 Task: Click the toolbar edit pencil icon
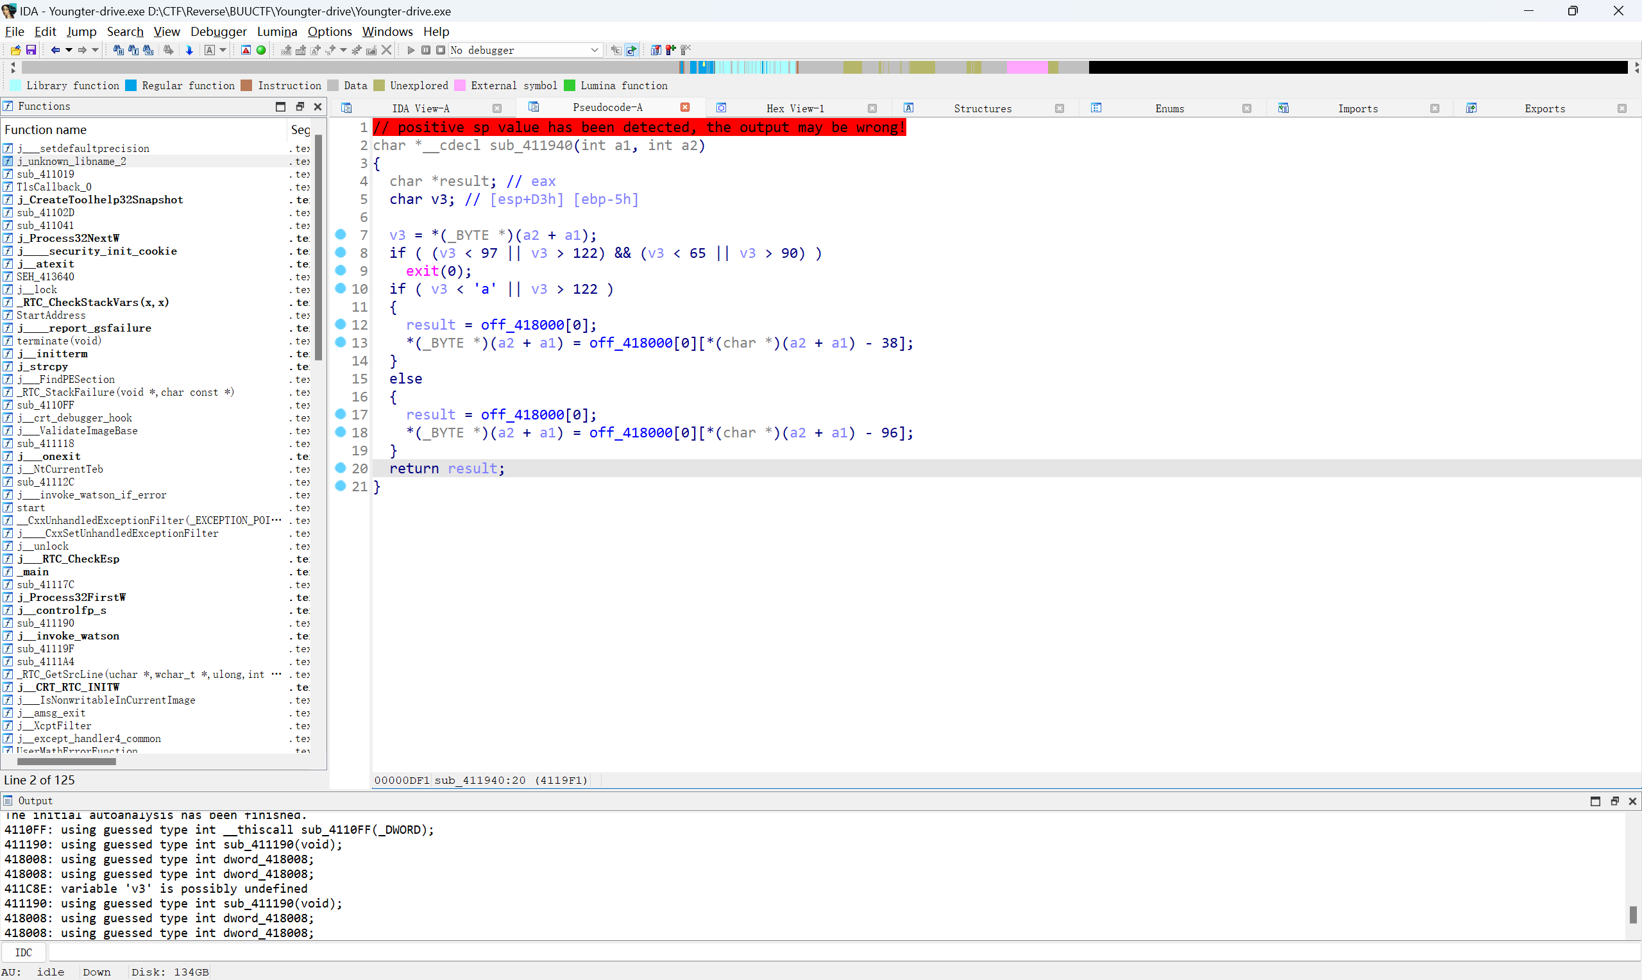tap(371, 50)
